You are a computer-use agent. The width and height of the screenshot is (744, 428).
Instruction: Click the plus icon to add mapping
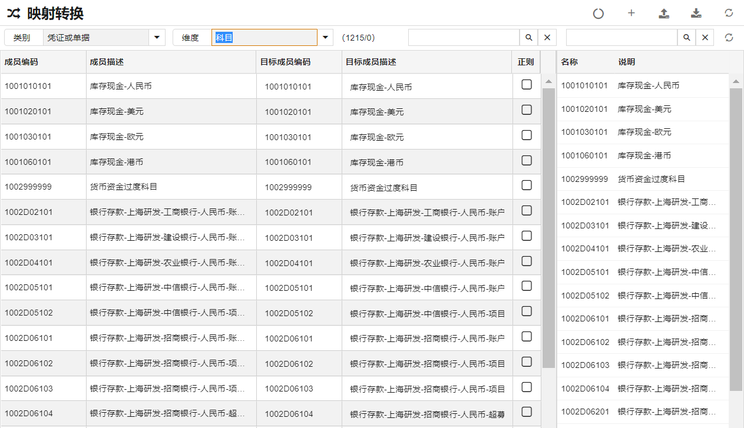[x=631, y=13]
